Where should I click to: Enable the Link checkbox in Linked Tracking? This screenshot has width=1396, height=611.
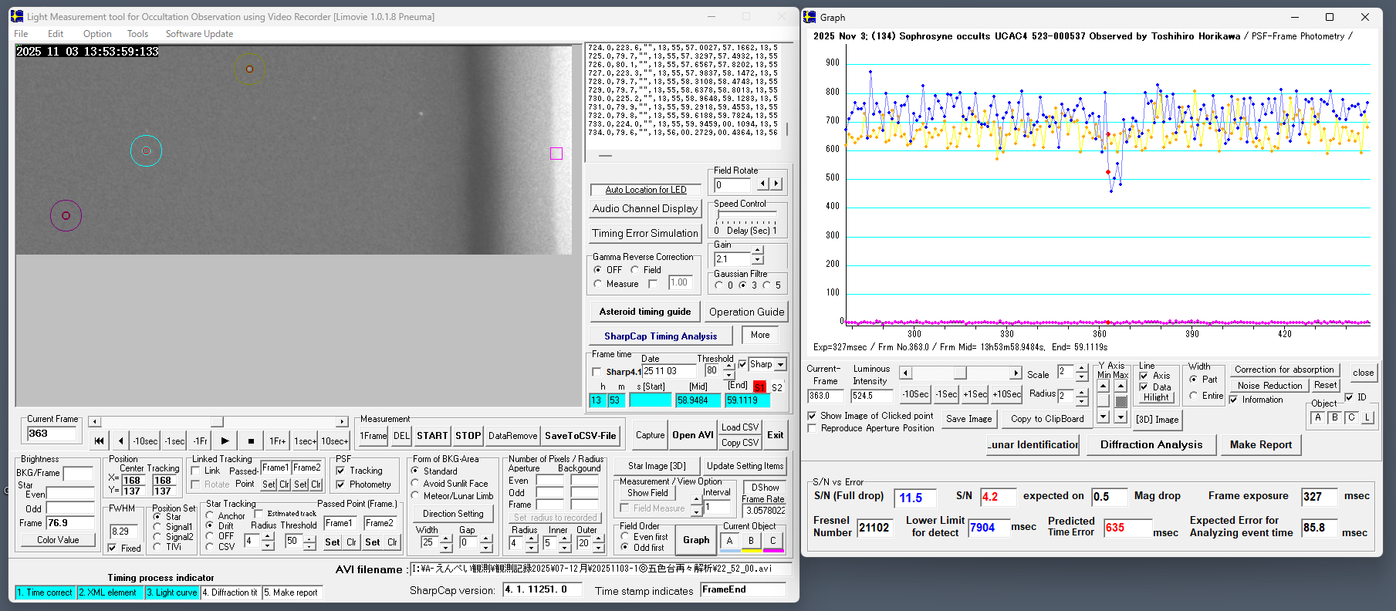point(196,471)
